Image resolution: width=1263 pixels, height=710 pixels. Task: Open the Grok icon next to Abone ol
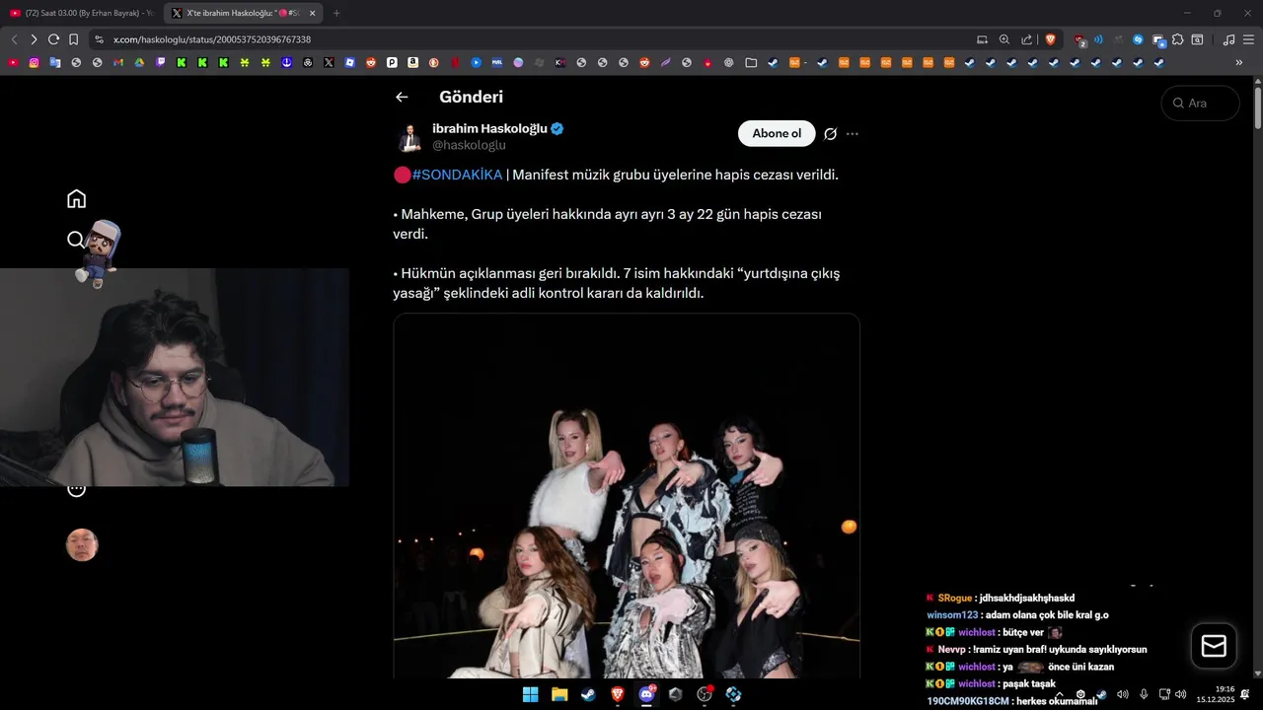click(x=830, y=134)
